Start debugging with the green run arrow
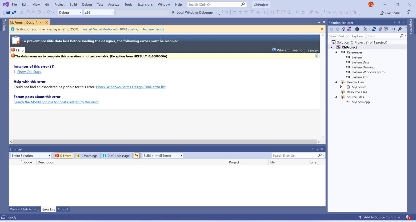 click(173, 12)
